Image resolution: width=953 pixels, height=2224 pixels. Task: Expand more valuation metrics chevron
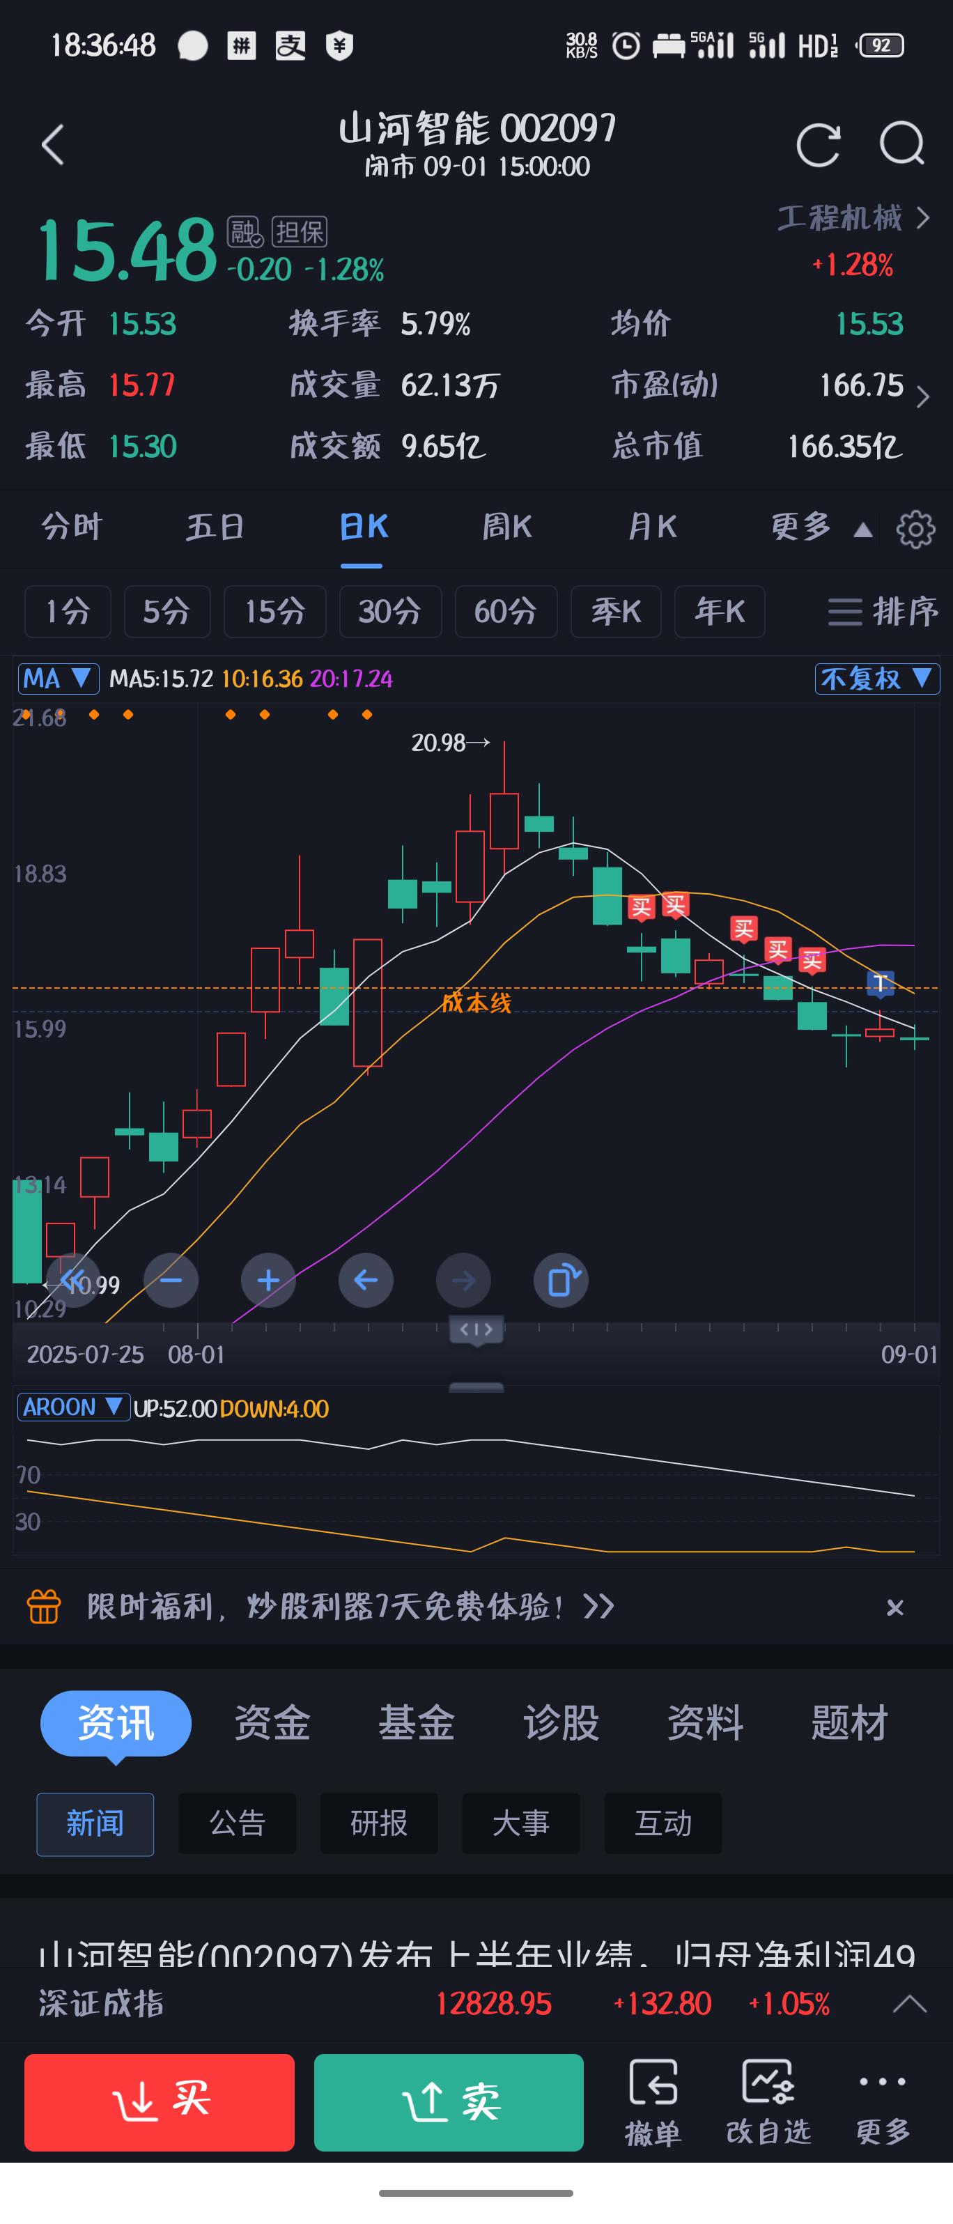923,396
